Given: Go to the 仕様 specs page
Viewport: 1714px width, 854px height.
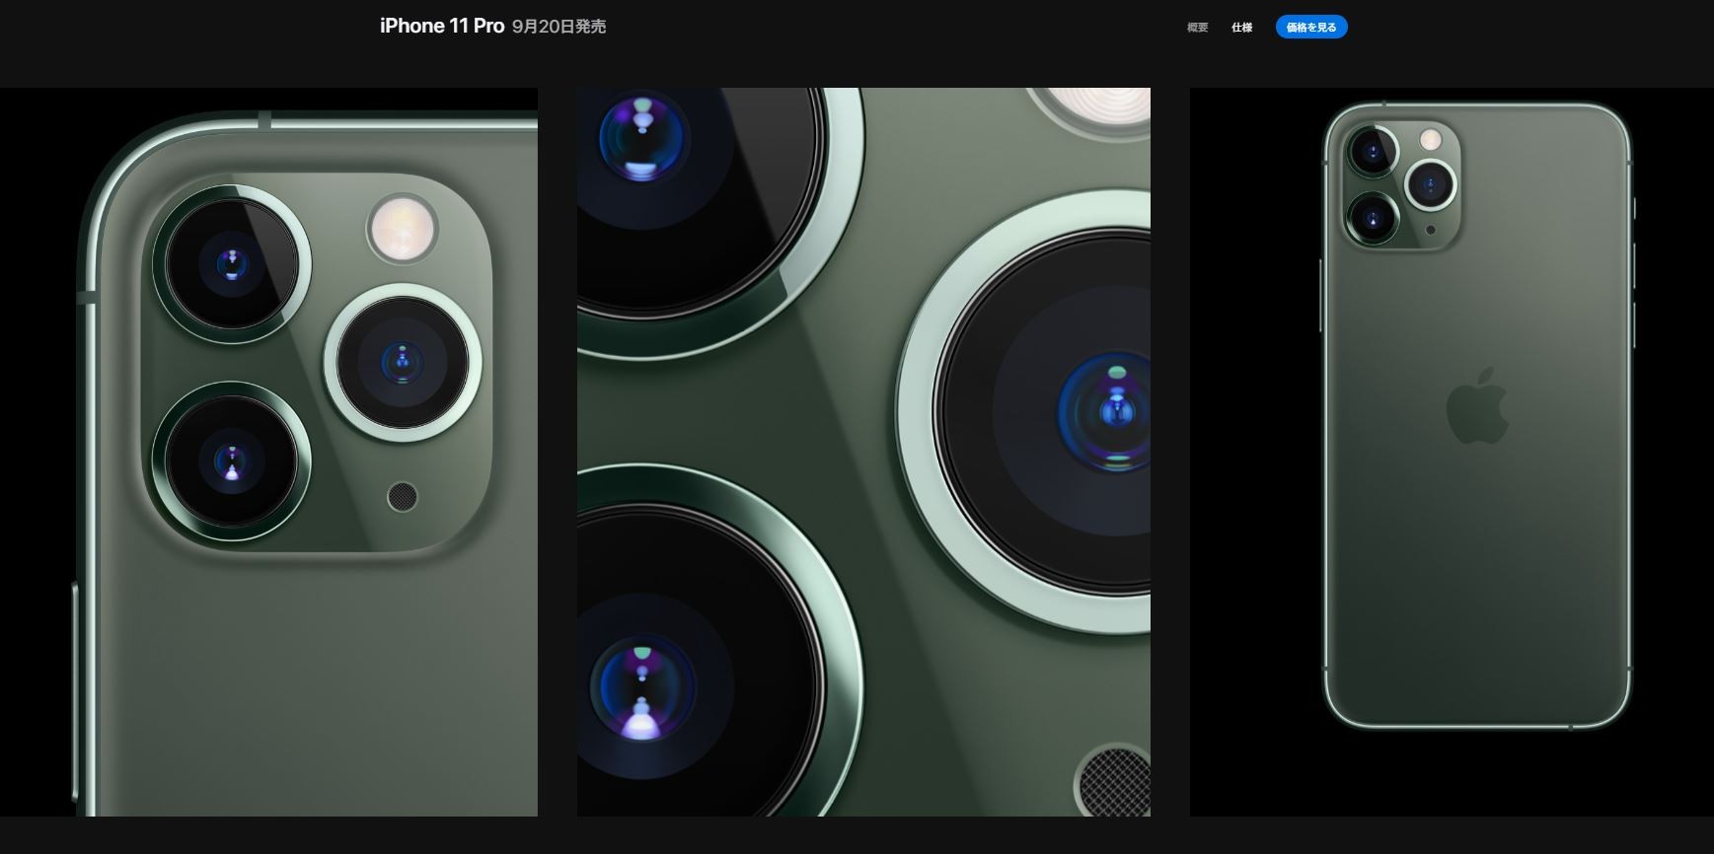Looking at the screenshot, I should pos(1241,28).
